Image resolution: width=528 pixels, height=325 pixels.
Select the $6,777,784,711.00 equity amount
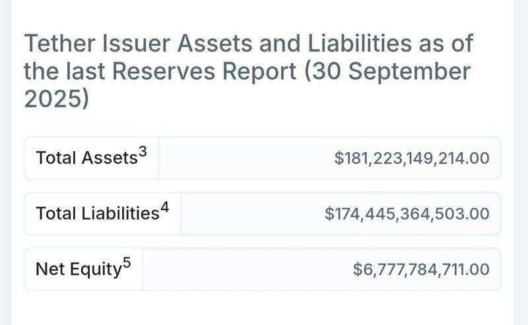[422, 269]
